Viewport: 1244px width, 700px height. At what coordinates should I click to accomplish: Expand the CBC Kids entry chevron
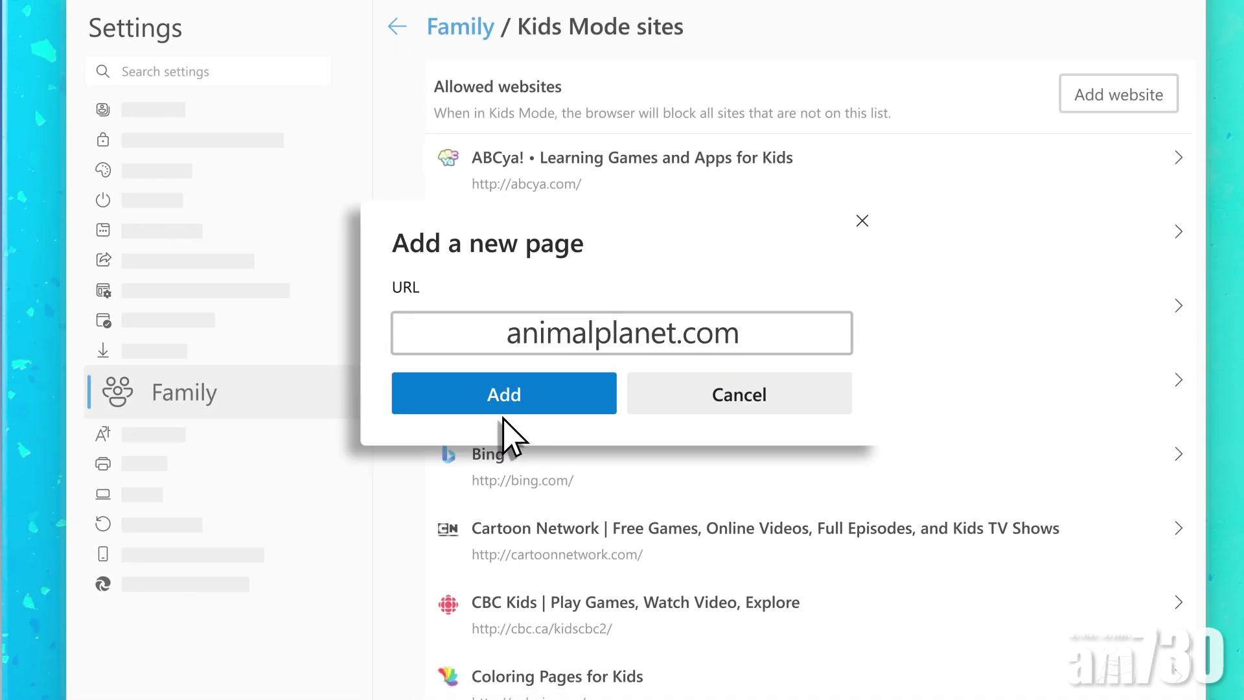[x=1178, y=602]
